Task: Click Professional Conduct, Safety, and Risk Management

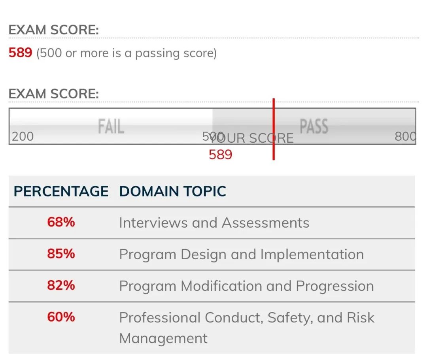Action: (x=247, y=328)
